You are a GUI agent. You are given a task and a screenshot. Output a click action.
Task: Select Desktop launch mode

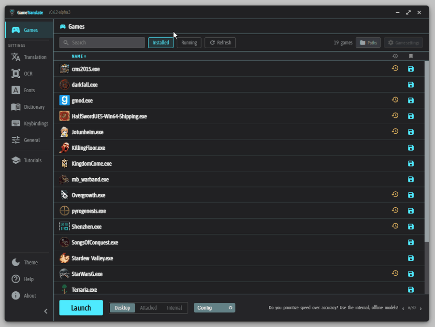coord(122,308)
